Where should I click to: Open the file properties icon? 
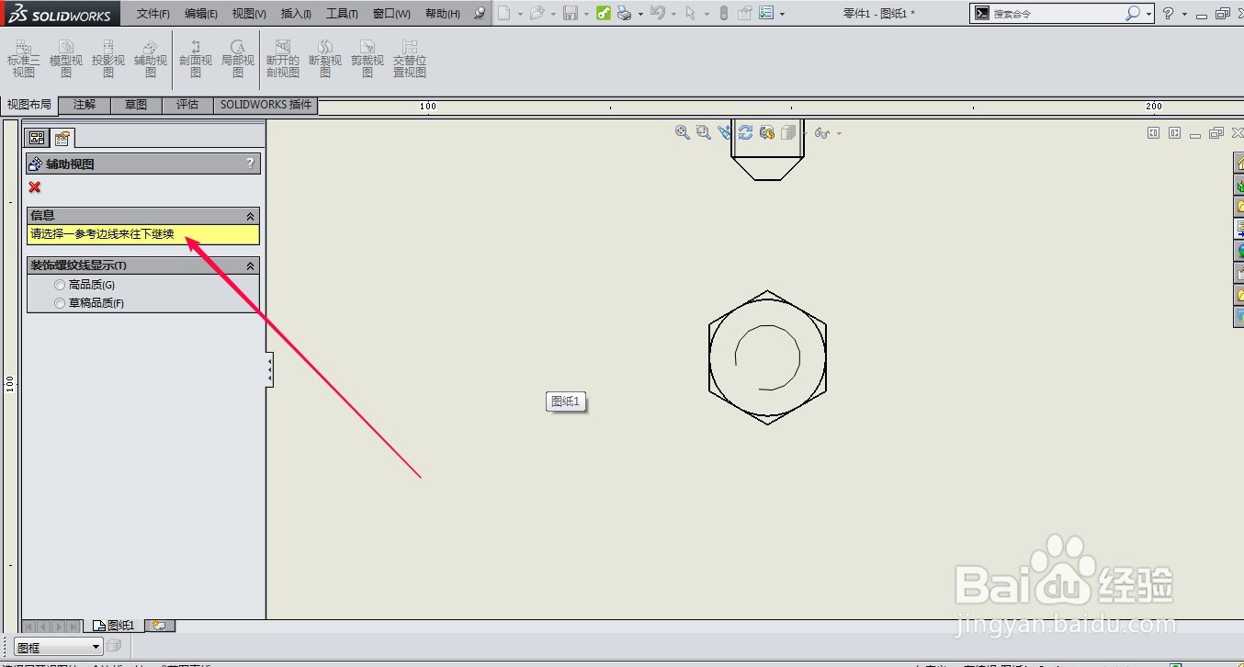click(x=745, y=13)
